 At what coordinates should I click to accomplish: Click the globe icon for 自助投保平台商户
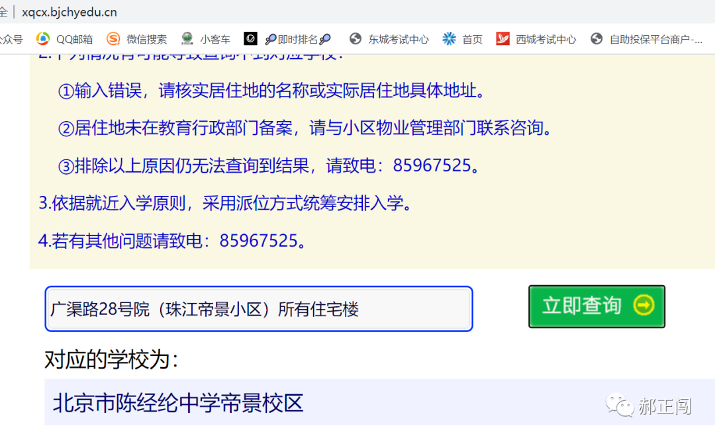(x=596, y=39)
